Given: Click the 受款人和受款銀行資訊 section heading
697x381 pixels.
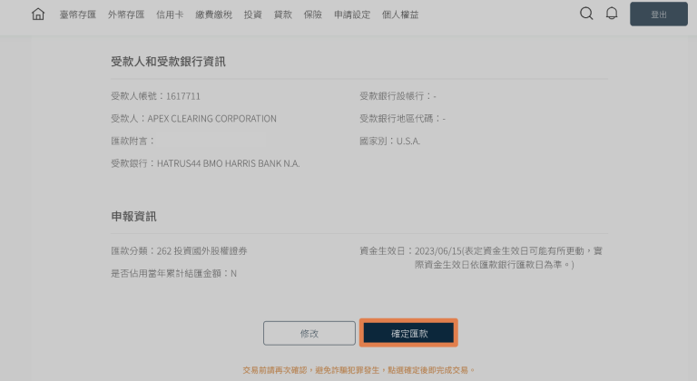Looking at the screenshot, I should tap(168, 62).
